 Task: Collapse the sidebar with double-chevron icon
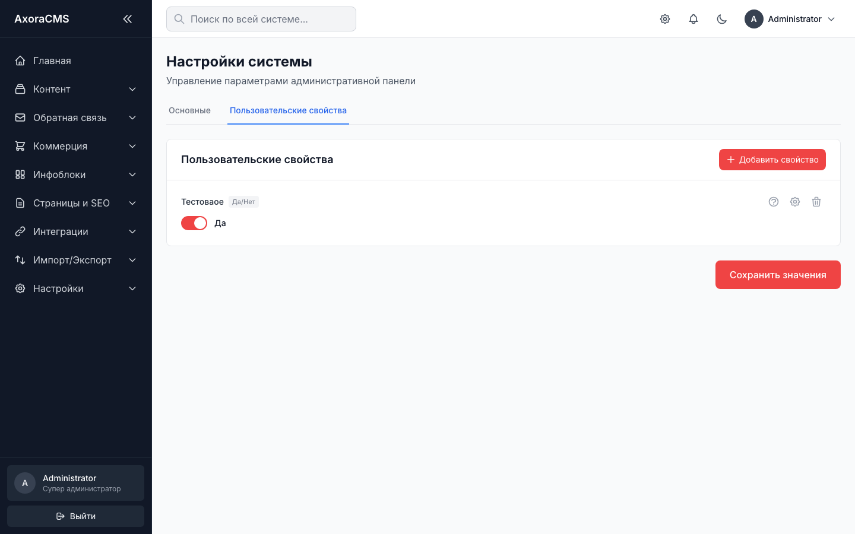(127, 19)
